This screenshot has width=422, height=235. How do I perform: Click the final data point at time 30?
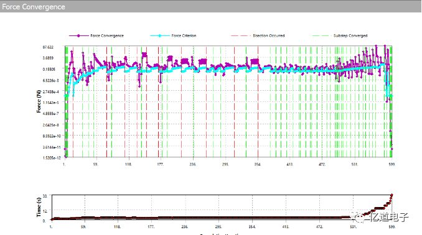click(392, 195)
